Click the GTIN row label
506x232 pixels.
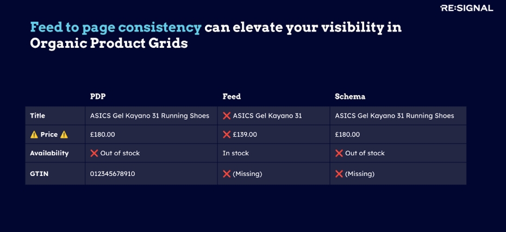[38, 174]
